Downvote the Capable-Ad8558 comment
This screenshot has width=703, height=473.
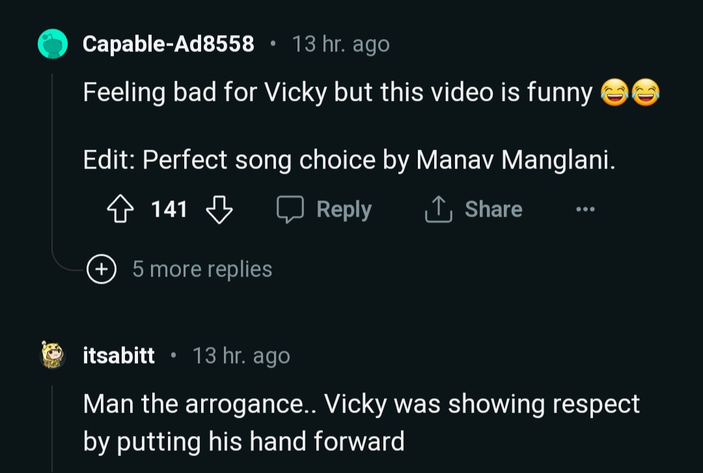(219, 209)
